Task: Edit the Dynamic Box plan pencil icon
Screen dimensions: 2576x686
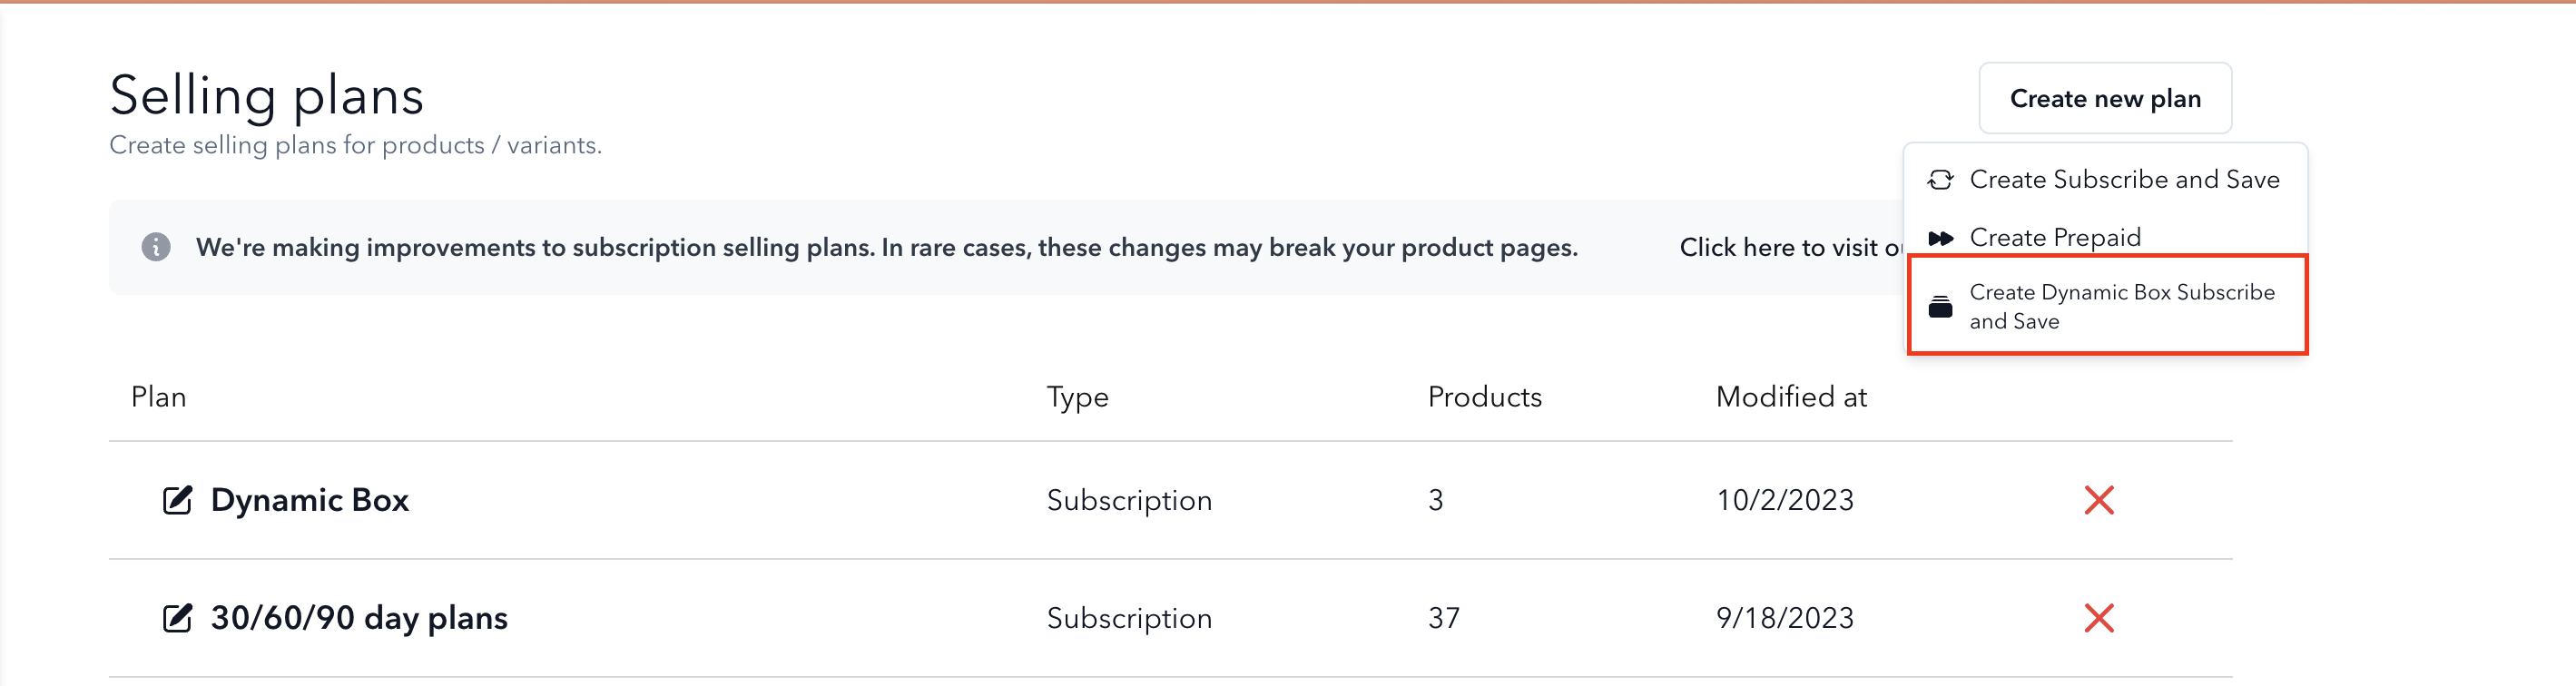Action: (177, 500)
